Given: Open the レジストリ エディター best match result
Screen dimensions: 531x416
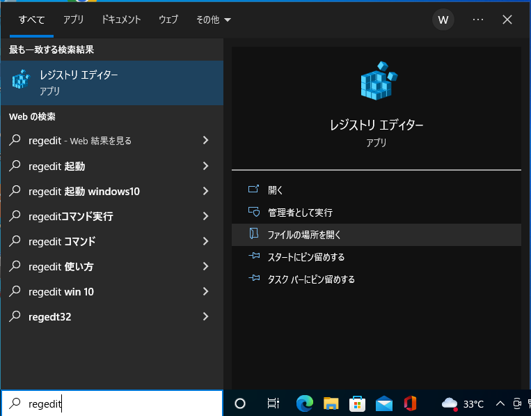Looking at the screenshot, I should pyautogui.click(x=112, y=83).
